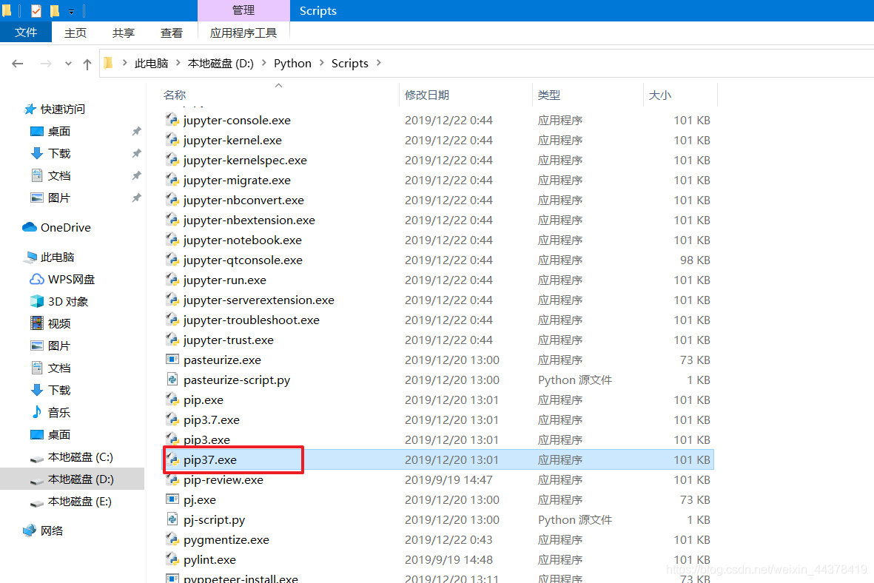
Task: Sort by 名称 column header
Action: pyautogui.click(x=175, y=95)
